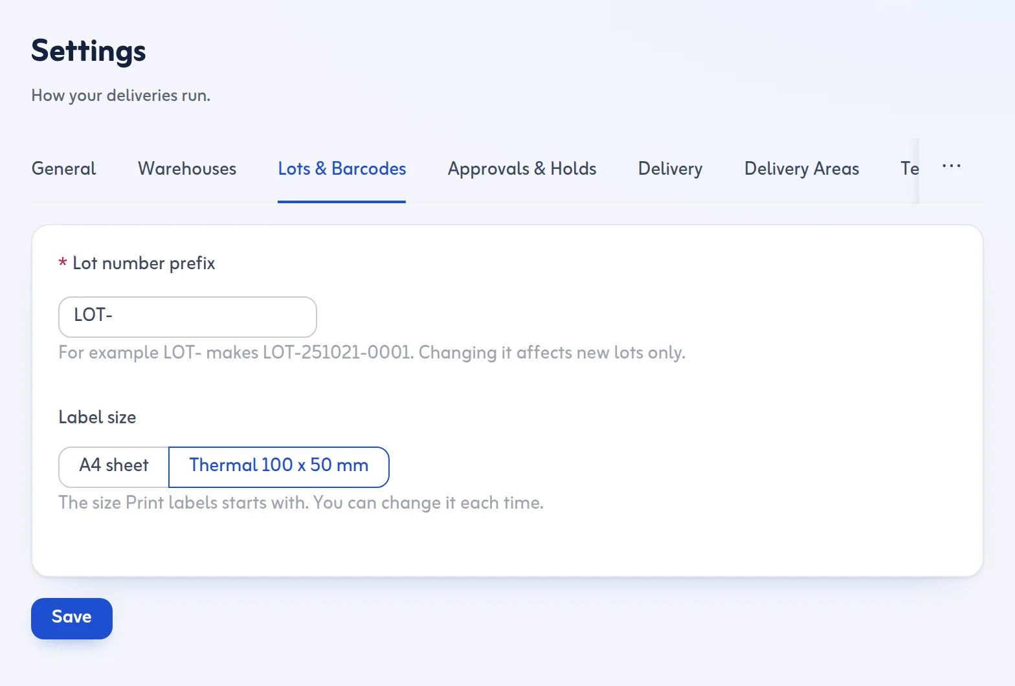Click the hint 'The size Print labels starts with'
1015x686 pixels.
click(301, 503)
